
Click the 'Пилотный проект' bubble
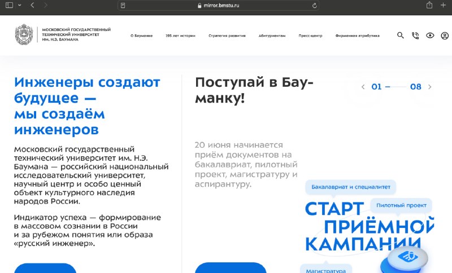tap(401, 205)
